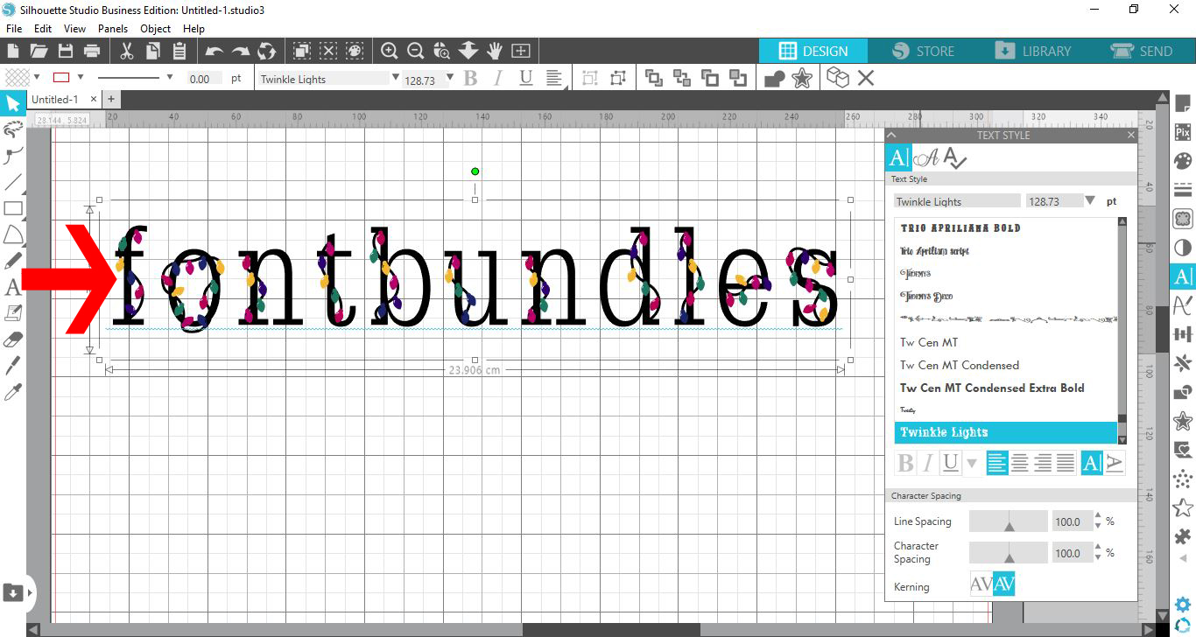Click the Character Spacing slider
This screenshot has height=637, width=1196.
[x=1009, y=552]
